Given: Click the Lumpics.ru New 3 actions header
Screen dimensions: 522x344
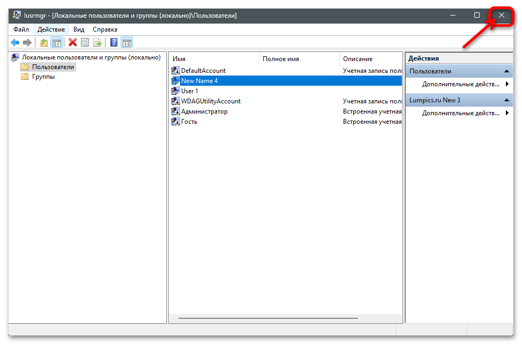Looking at the screenshot, I should 459,100.
